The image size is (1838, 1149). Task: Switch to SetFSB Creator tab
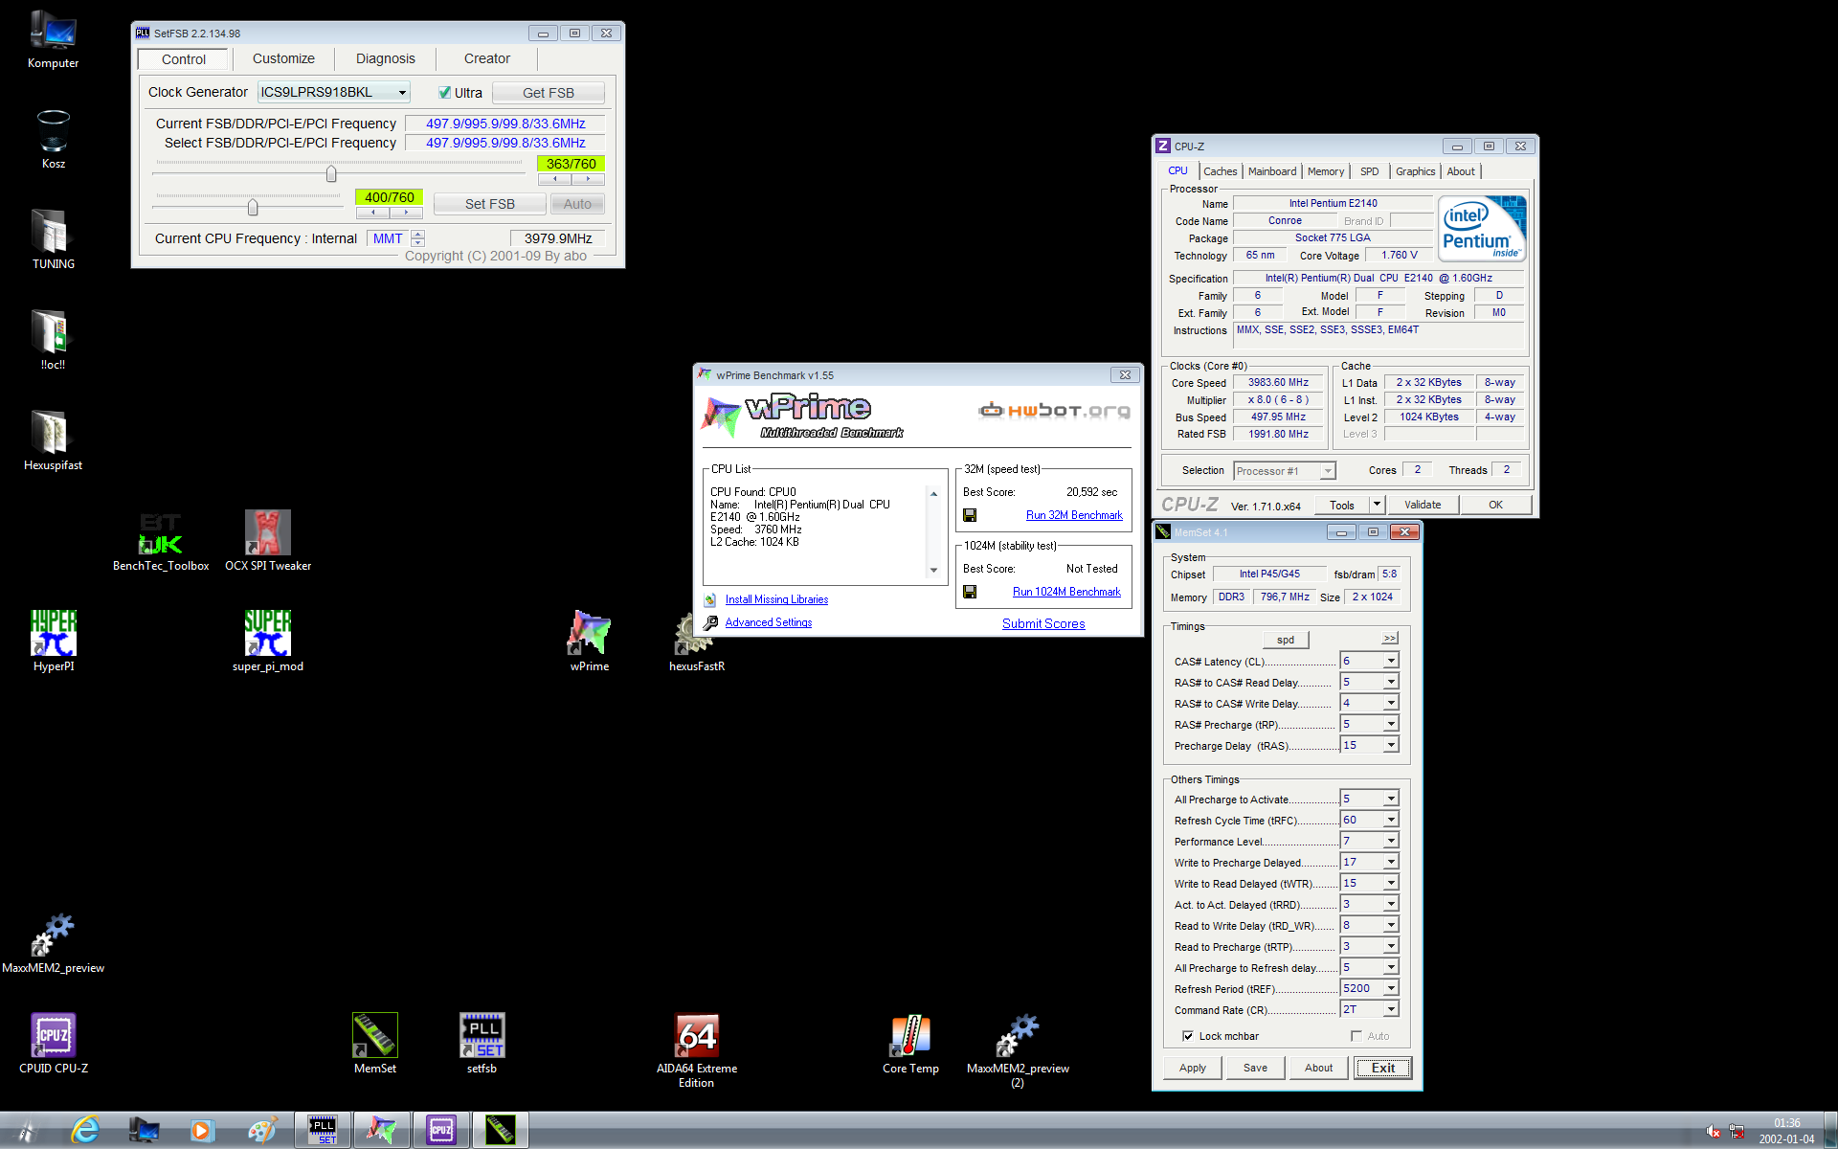point(487,58)
